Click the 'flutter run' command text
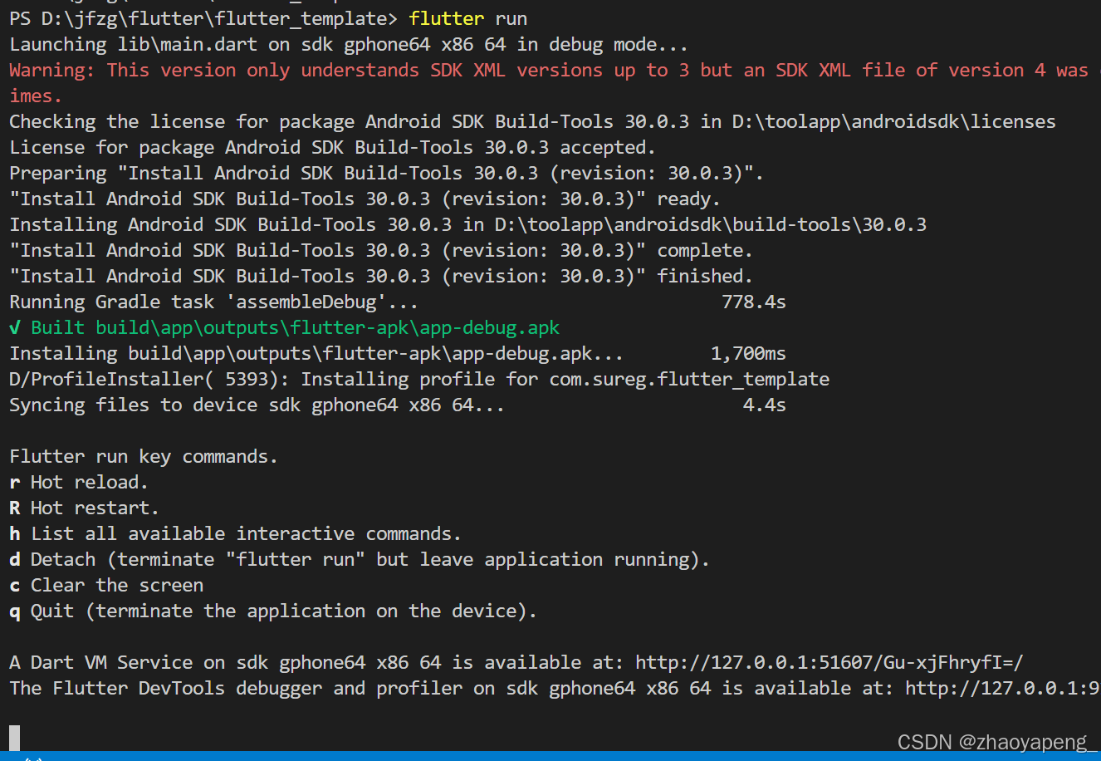 (467, 18)
